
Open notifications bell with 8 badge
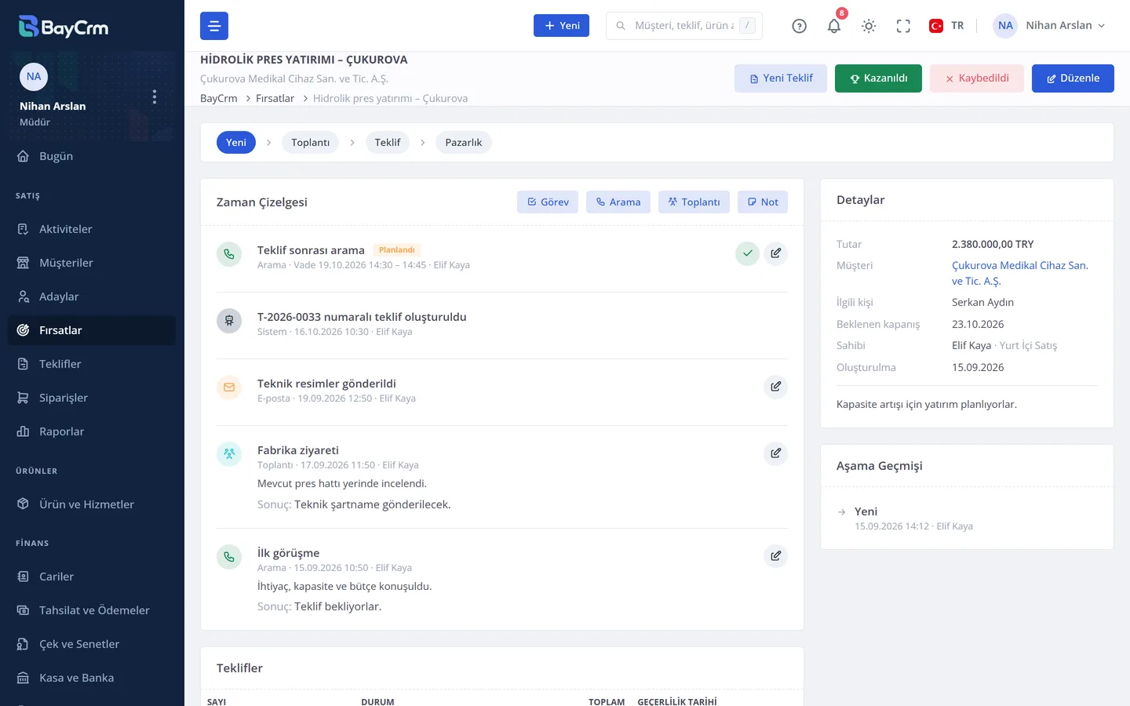[834, 26]
